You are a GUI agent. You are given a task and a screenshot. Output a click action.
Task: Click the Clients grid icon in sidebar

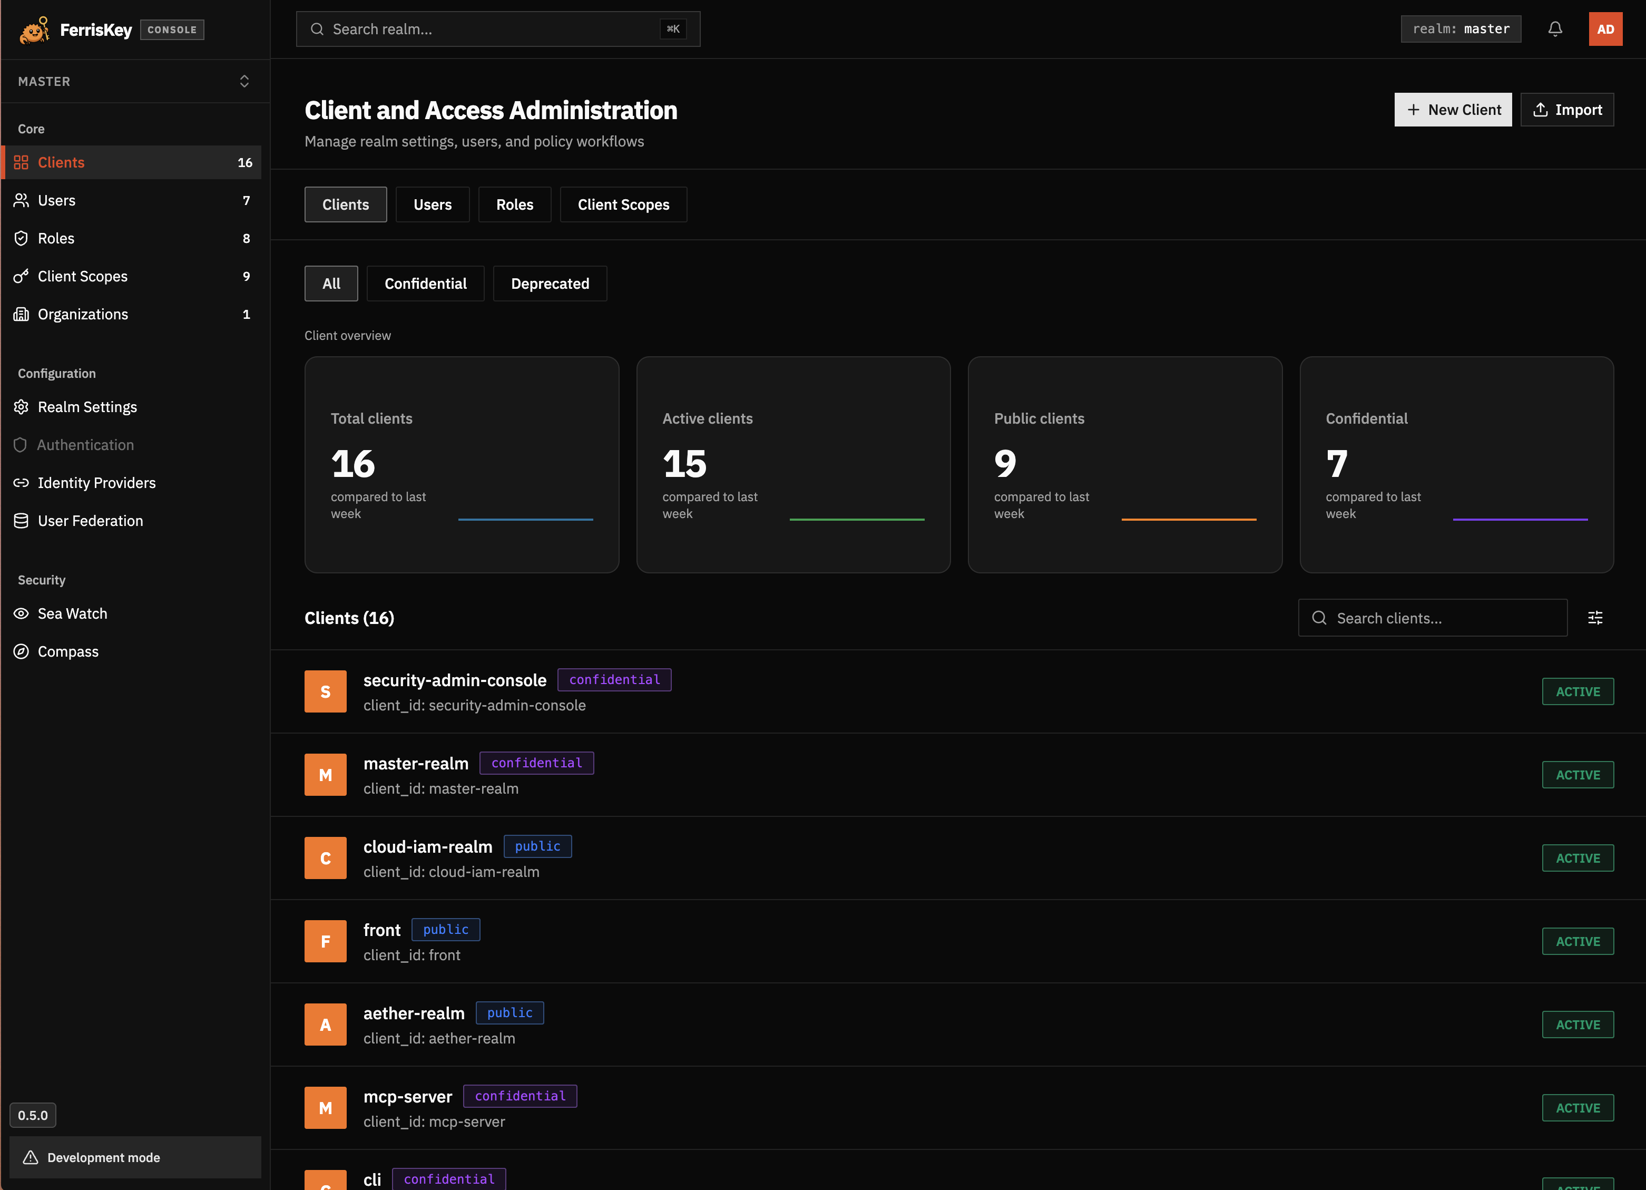click(x=21, y=163)
